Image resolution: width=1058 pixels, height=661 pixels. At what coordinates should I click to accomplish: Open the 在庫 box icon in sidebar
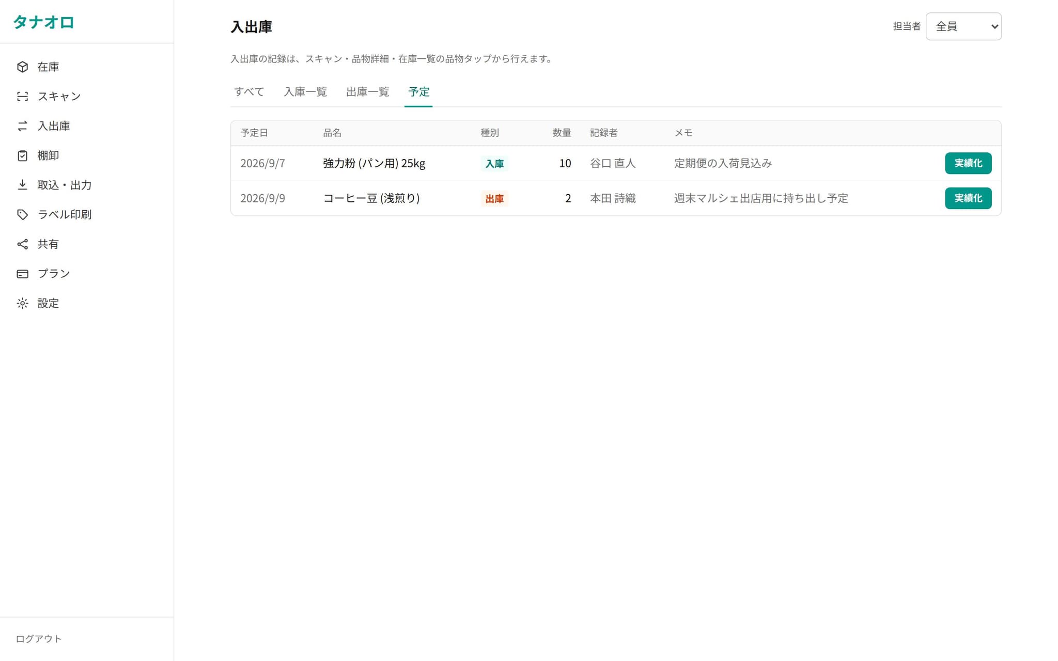click(22, 67)
